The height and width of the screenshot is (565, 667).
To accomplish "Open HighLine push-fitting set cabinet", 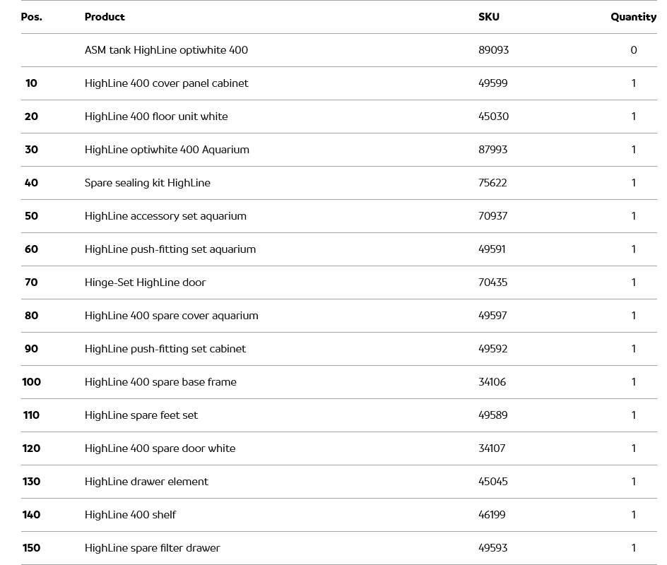I will (165, 349).
